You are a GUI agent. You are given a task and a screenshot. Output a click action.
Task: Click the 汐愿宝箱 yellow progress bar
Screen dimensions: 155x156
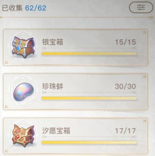pyautogui.click(x=89, y=142)
